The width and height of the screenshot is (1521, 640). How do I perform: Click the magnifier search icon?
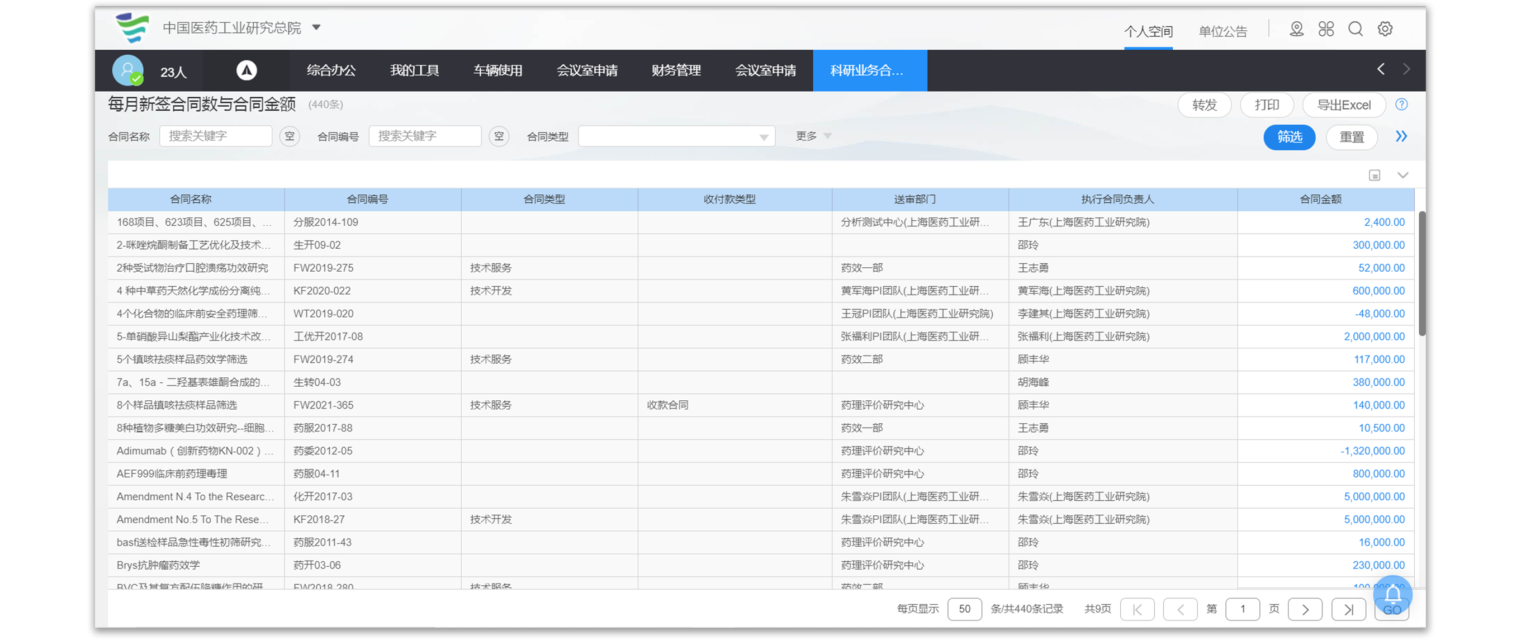pos(1356,29)
